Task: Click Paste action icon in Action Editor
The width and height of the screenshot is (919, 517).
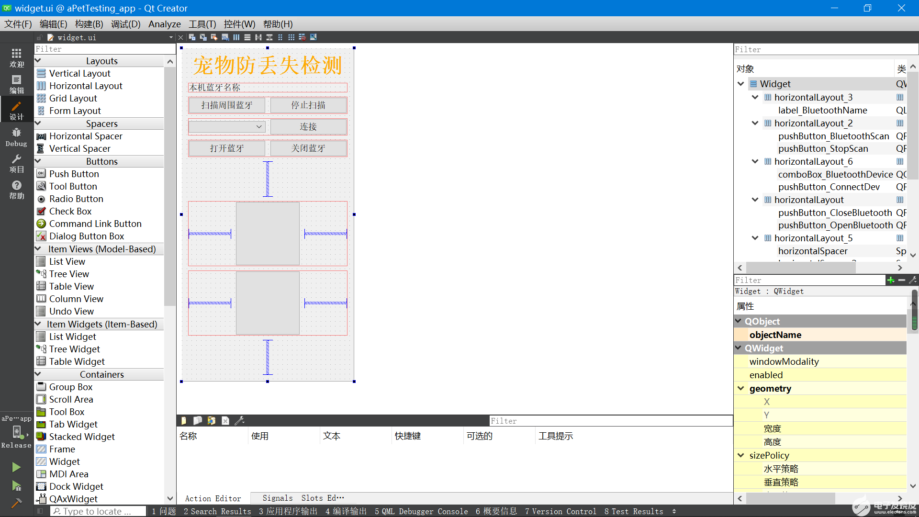Action: pyautogui.click(x=212, y=420)
